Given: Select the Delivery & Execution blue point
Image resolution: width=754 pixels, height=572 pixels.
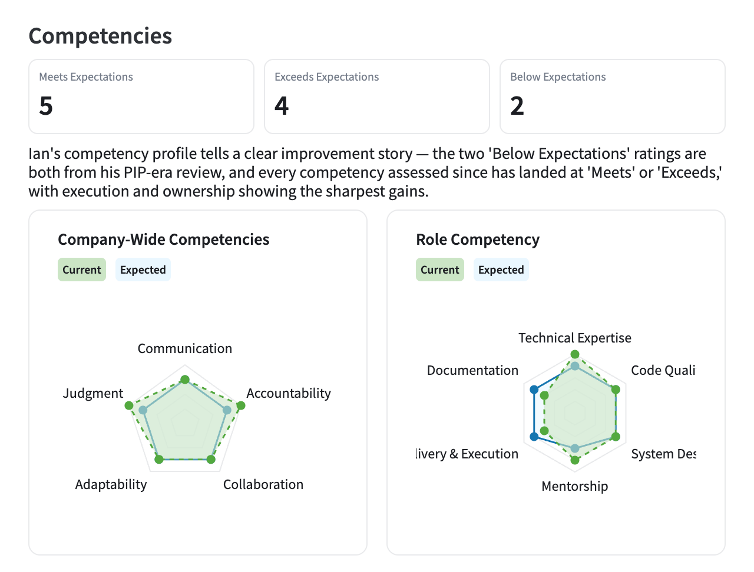Looking at the screenshot, I should 534,437.
